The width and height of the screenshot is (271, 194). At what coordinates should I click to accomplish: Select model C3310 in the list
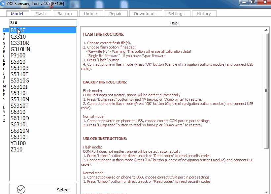(x=43, y=37)
